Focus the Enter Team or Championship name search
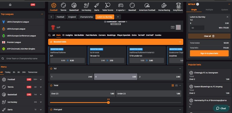Image resolution: width=232 pixels, height=113 pixels. coord(23,58)
